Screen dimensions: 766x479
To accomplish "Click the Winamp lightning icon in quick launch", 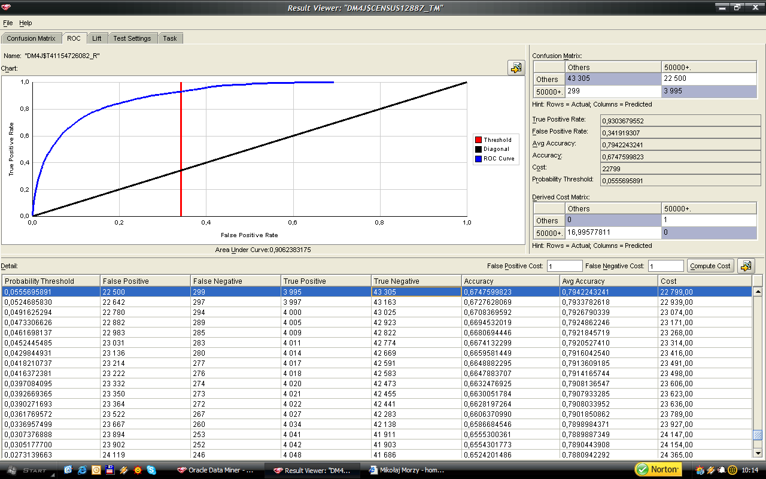I will (x=124, y=470).
